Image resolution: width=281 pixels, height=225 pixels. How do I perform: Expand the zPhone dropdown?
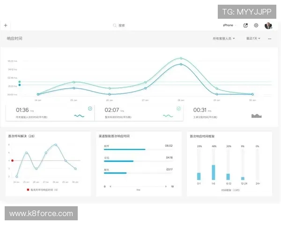pos(229,25)
